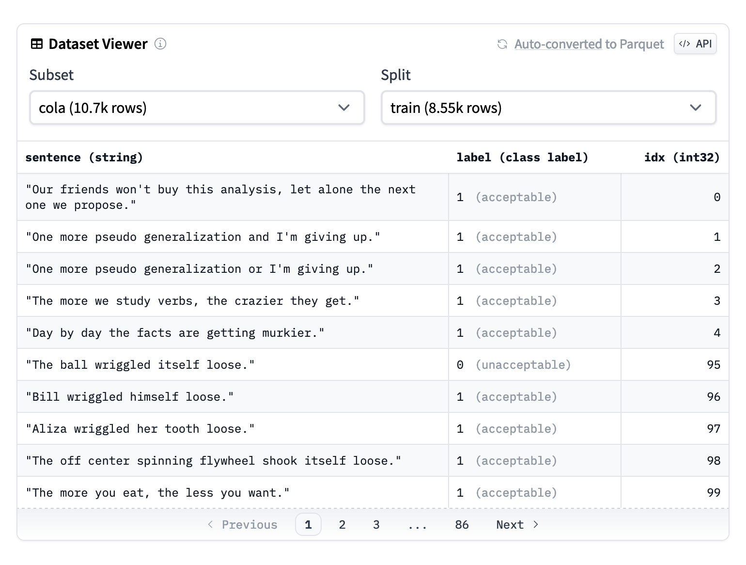The width and height of the screenshot is (746, 565).
Task: Click the Next pagination control
Action: click(509, 524)
